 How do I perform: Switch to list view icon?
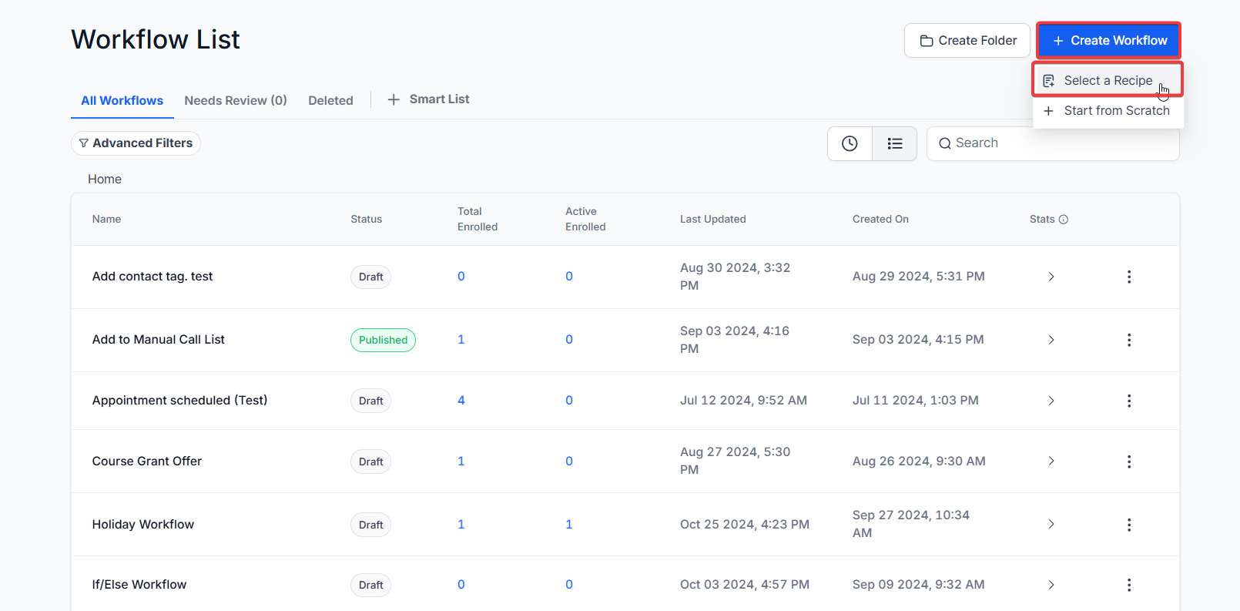point(894,143)
